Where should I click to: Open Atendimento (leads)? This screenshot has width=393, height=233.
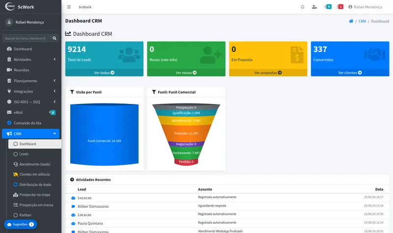click(34, 164)
